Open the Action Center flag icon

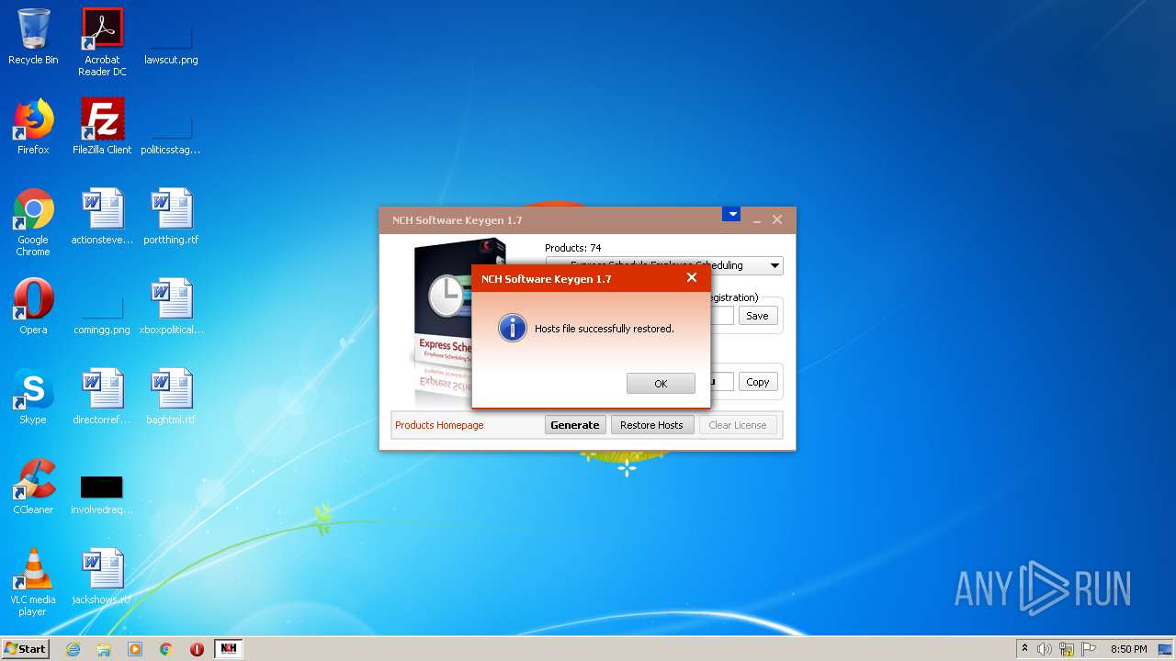1089,649
